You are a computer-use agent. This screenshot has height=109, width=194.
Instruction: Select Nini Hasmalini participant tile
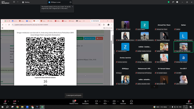coord(164,58)
